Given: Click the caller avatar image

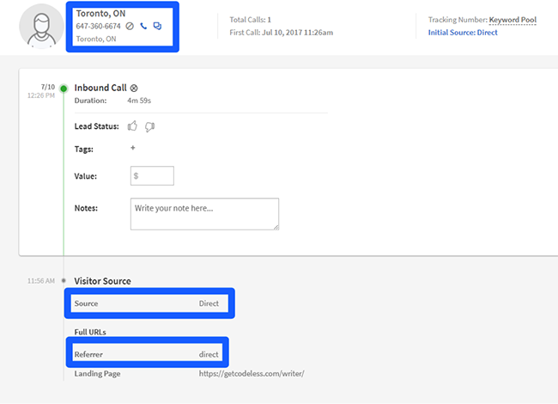Looking at the screenshot, I should pyautogui.click(x=42, y=26).
